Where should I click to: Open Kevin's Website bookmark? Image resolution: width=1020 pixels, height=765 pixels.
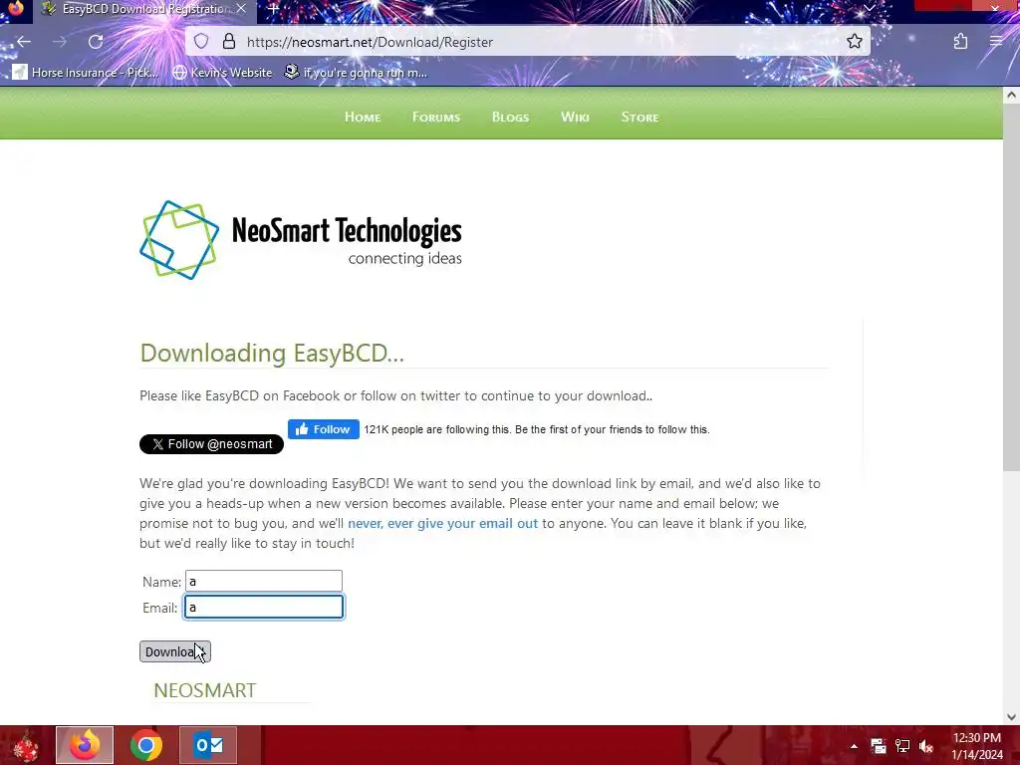222,72
